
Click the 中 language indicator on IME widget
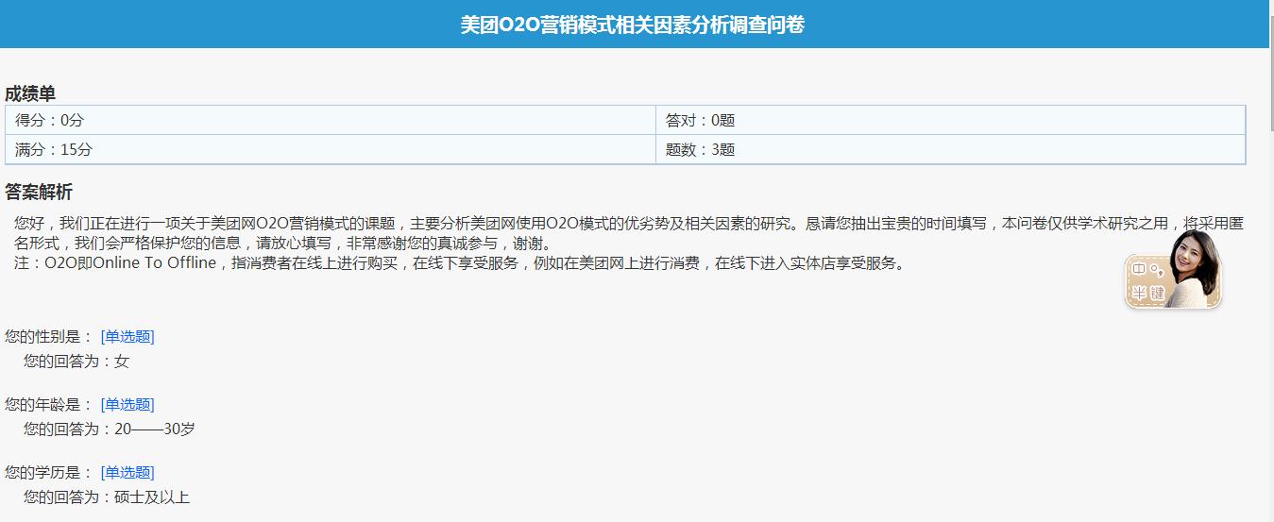tap(1140, 270)
